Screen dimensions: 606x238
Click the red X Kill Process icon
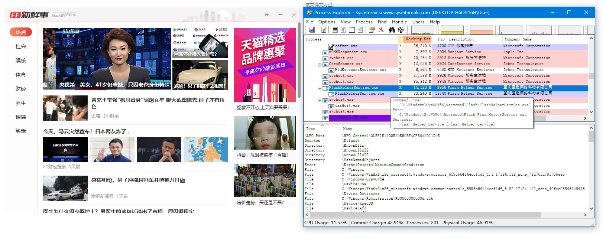tap(381, 30)
